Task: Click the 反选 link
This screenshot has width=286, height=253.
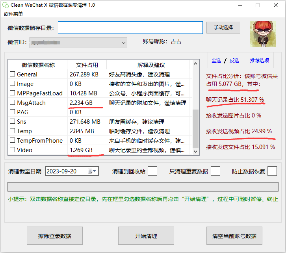Action: tap(234, 60)
